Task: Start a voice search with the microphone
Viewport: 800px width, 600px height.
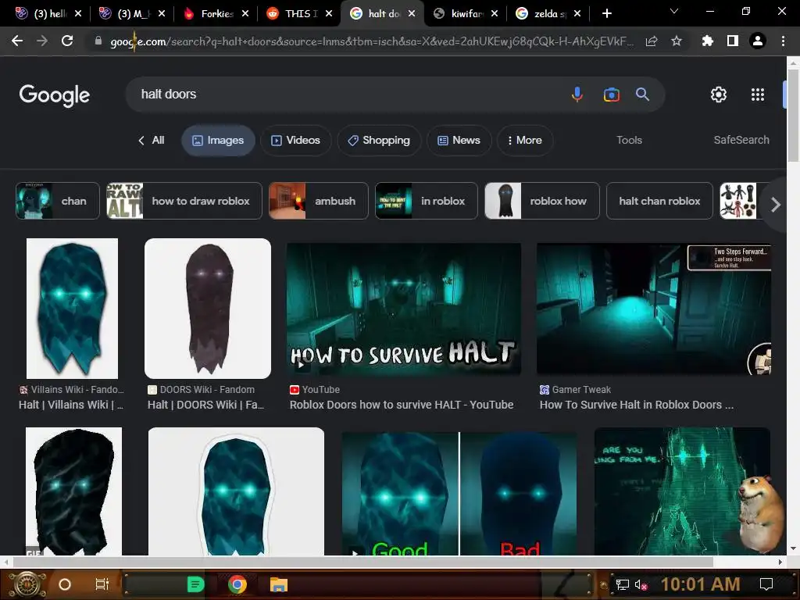Action: (x=577, y=95)
